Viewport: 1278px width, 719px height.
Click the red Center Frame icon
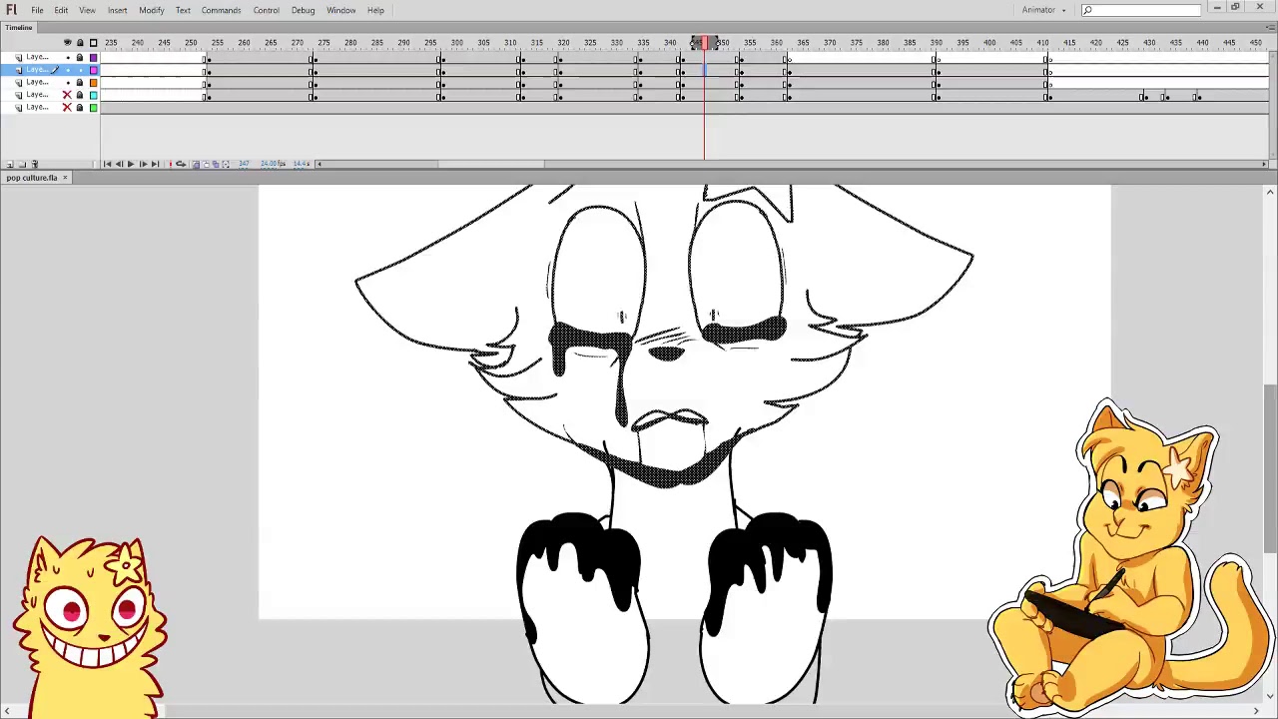click(x=170, y=164)
